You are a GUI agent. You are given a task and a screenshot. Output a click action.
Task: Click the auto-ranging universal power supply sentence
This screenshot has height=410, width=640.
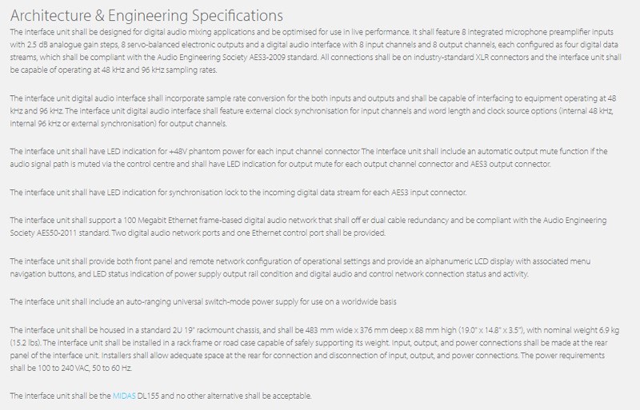(x=203, y=302)
